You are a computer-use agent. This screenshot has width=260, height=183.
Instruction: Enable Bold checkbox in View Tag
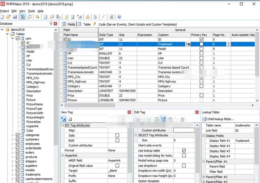tap(117, 140)
